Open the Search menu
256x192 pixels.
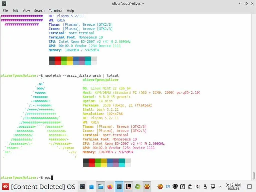pos(39,10)
